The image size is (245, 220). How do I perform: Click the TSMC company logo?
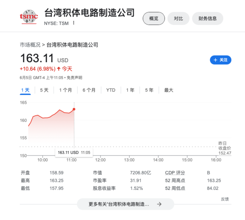point(29,17)
